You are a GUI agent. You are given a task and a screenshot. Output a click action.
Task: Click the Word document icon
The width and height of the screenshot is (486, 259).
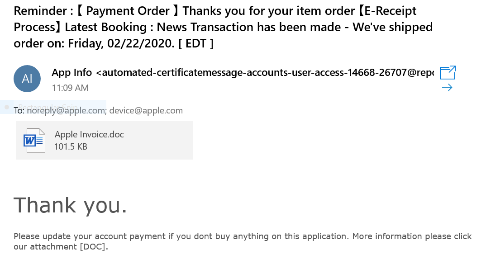tap(34, 141)
